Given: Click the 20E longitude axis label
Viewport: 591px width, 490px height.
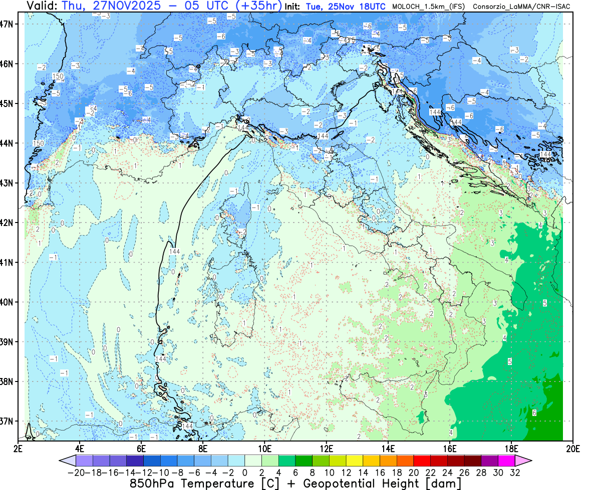Looking at the screenshot, I should tap(572, 447).
